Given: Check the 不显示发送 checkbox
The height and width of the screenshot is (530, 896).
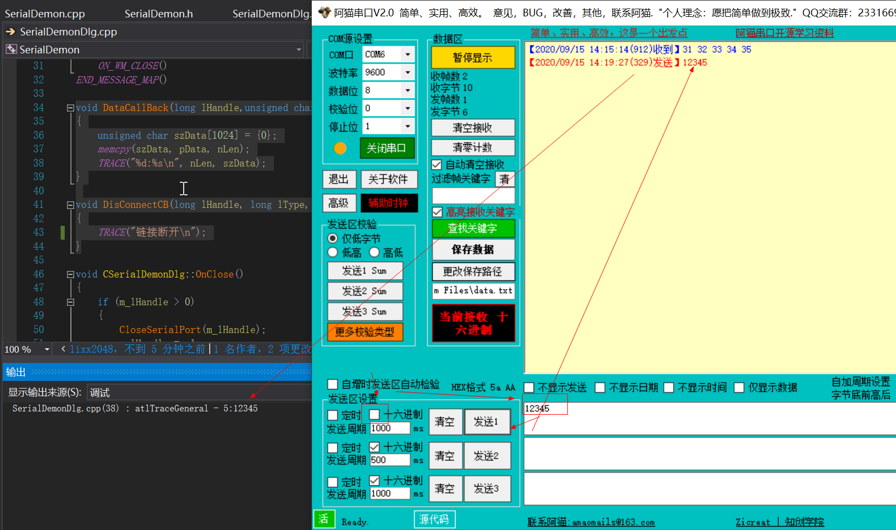Looking at the screenshot, I should pos(529,387).
